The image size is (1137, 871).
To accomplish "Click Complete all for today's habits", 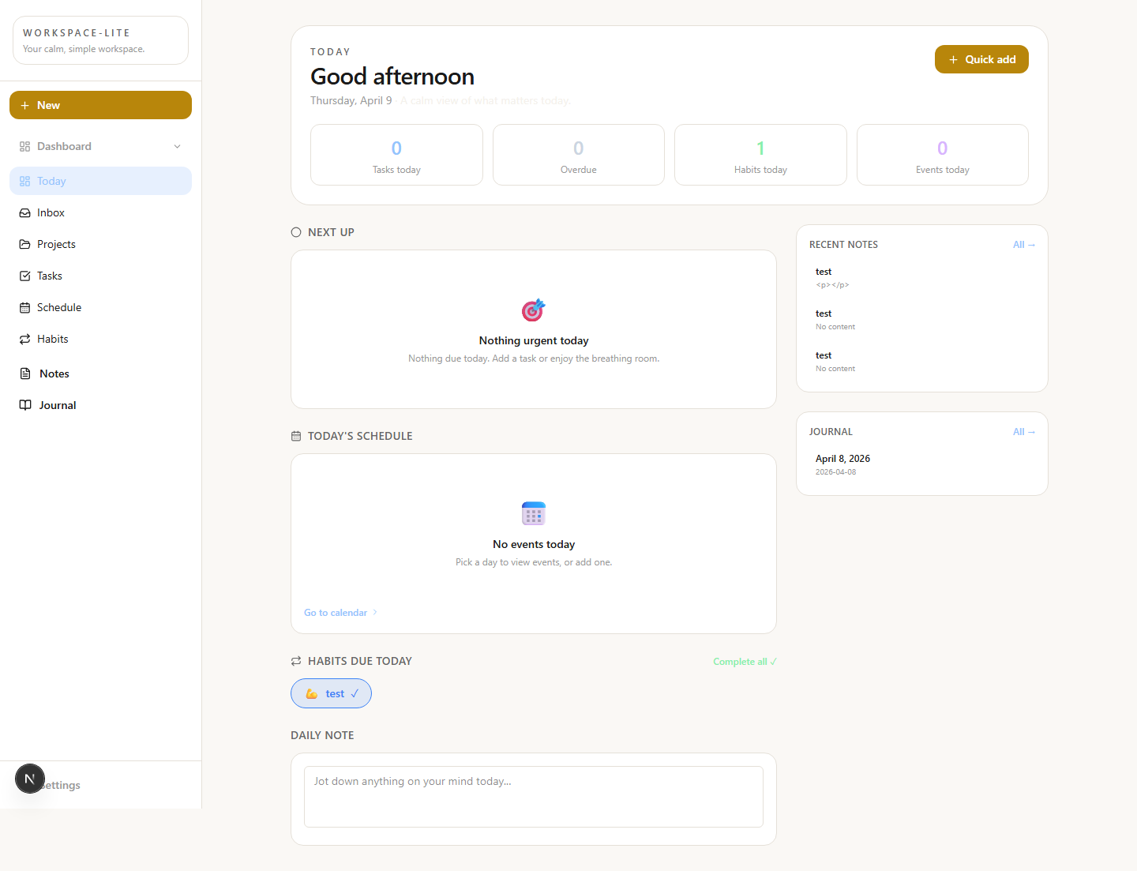I will [743, 661].
